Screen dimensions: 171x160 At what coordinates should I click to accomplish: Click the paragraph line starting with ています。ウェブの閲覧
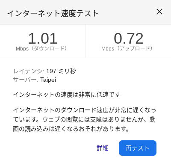click(84, 119)
